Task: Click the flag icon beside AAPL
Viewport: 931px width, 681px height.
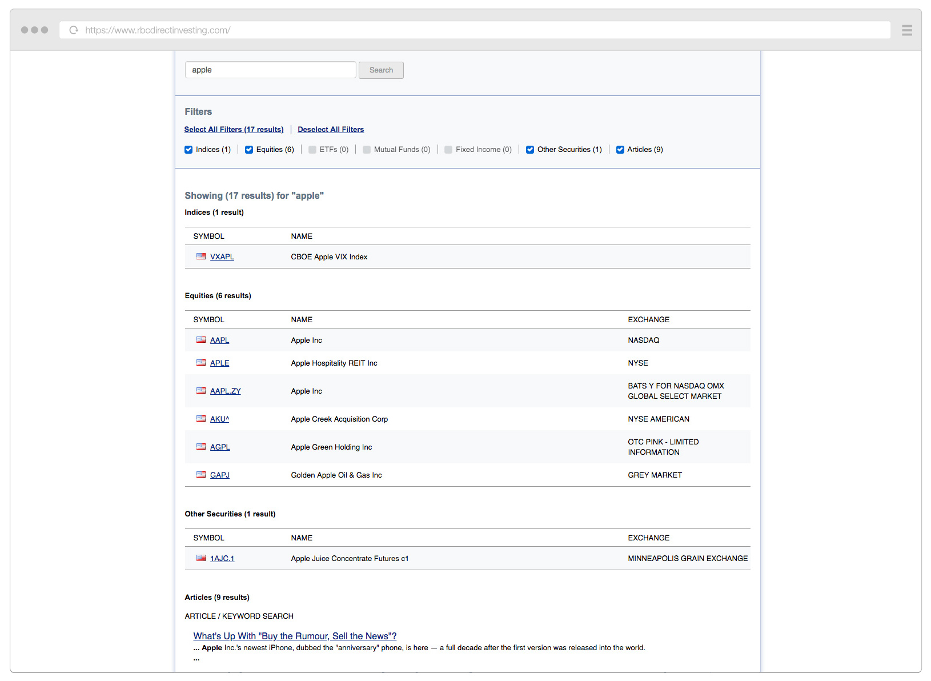Action: coord(201,340)
